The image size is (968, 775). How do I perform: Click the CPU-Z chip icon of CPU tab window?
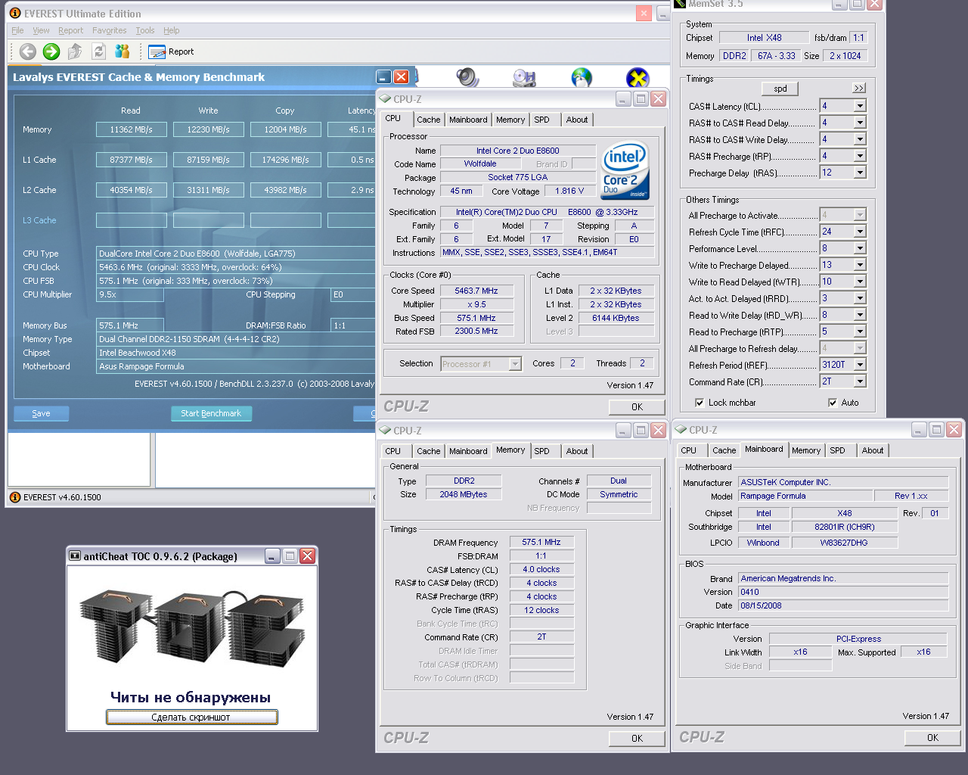385,99
